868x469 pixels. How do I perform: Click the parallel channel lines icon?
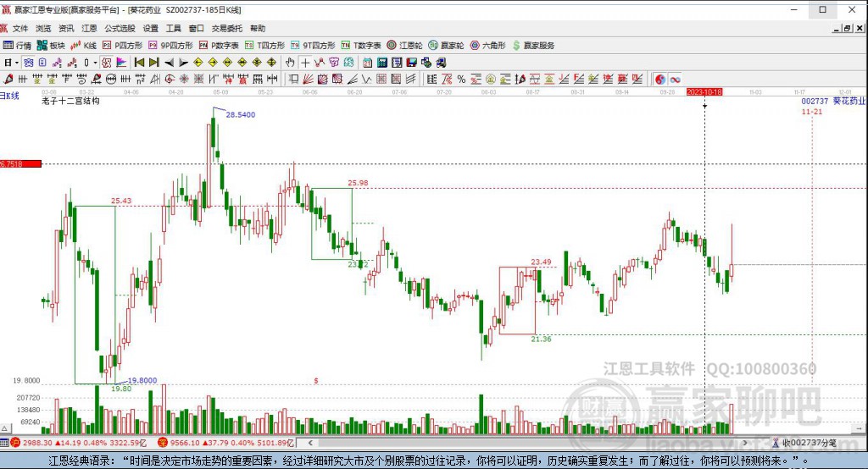[411, 79]
